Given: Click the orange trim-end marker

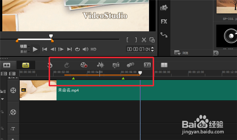Looking at the screenshot, I should click(x=52, y=41).
